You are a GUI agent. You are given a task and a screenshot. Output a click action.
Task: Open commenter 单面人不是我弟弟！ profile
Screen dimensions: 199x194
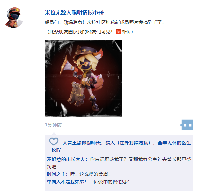[67, 182]
